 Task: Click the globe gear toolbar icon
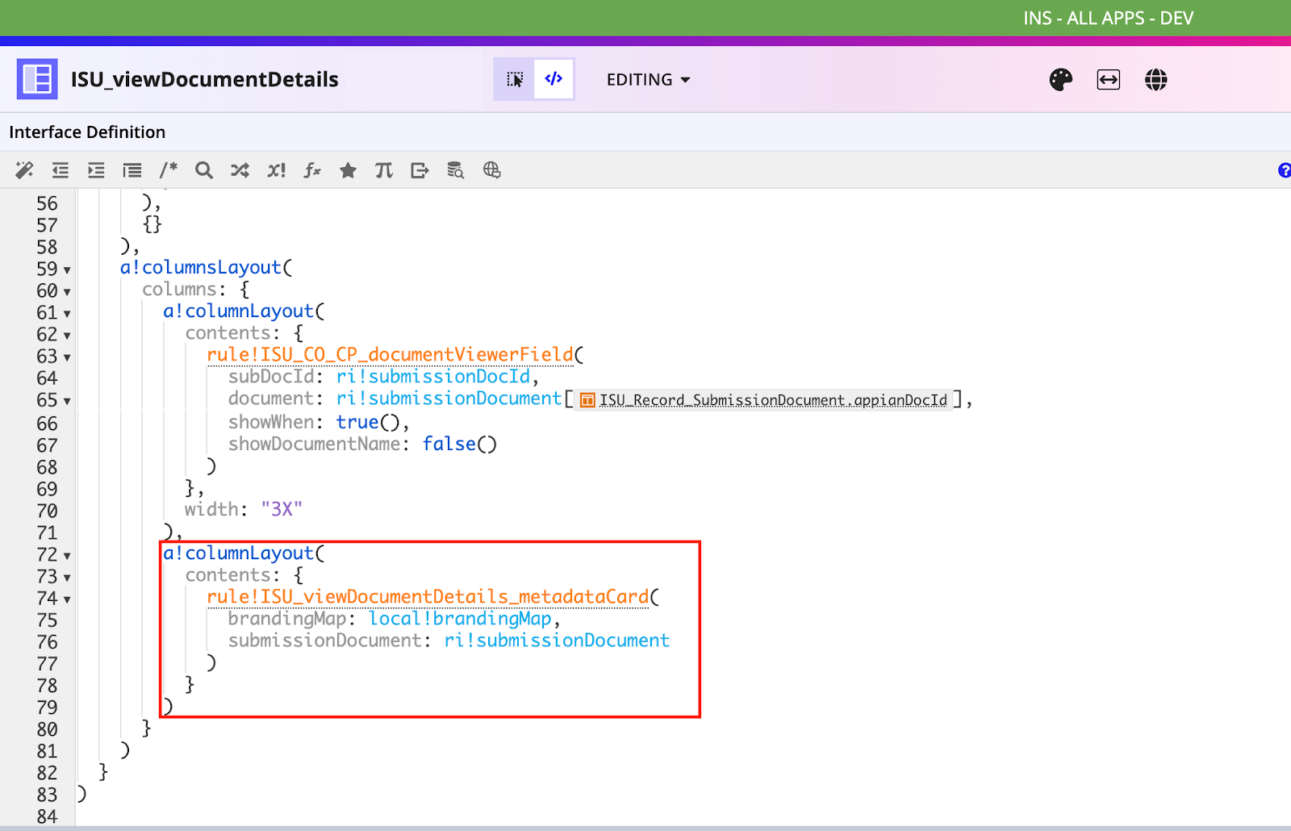click(x=491, y=170)
